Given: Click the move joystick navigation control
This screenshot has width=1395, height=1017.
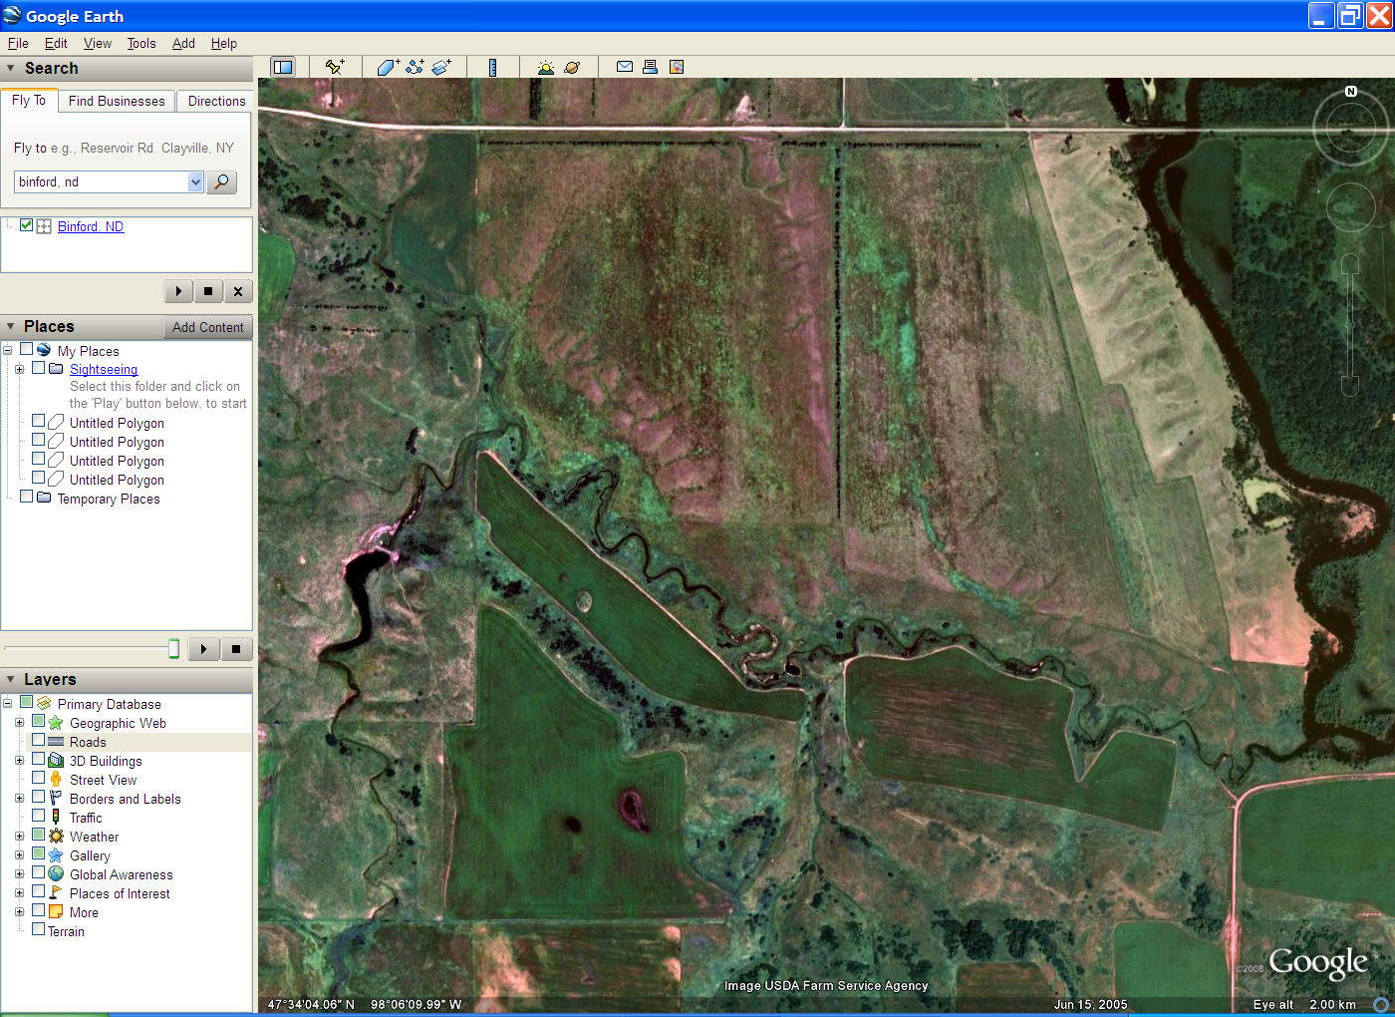Looking at the screenshot, I should (1351, 207).
